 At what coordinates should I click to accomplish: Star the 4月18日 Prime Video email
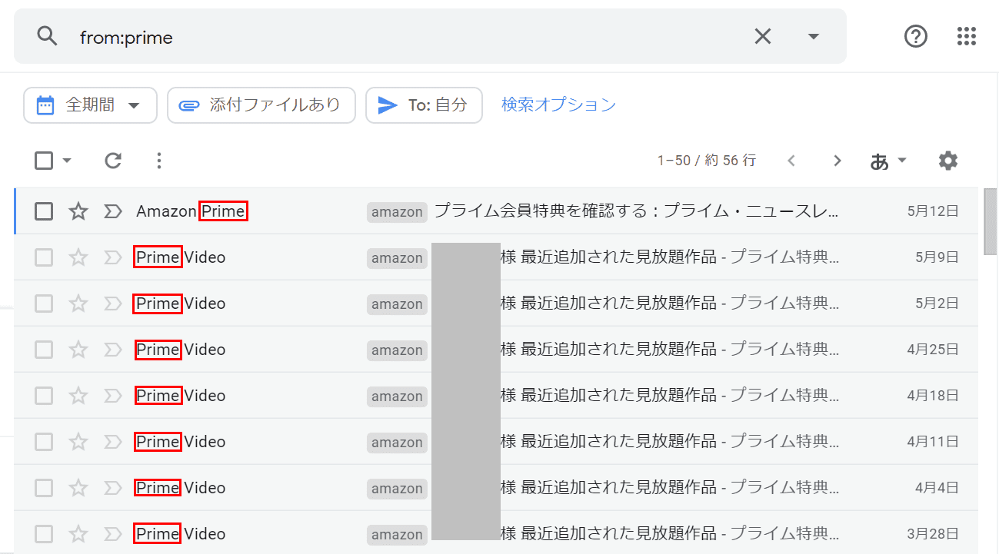(x=78, y=396)
